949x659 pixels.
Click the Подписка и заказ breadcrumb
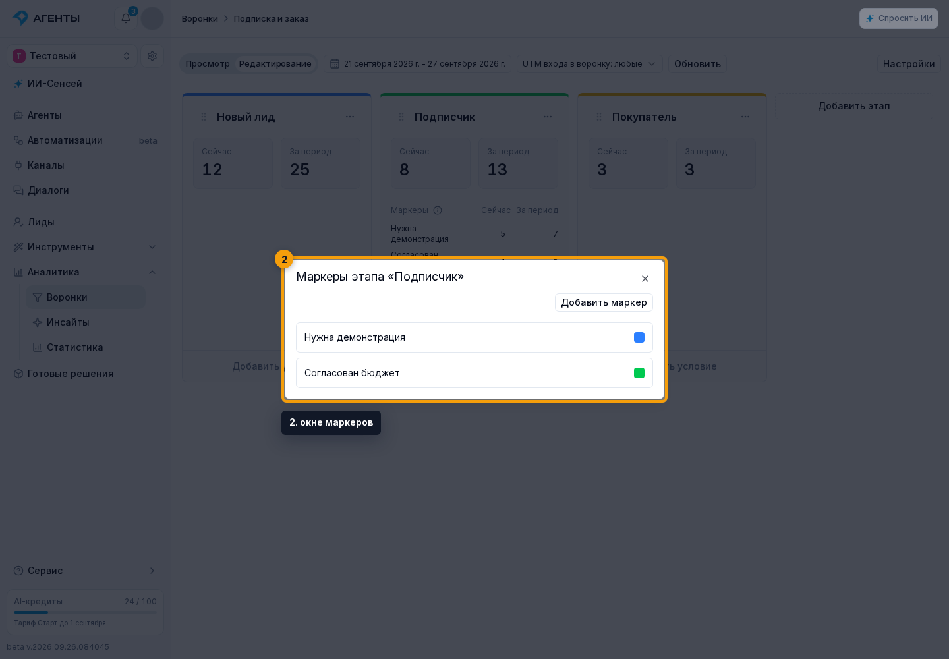click(272, 18)
